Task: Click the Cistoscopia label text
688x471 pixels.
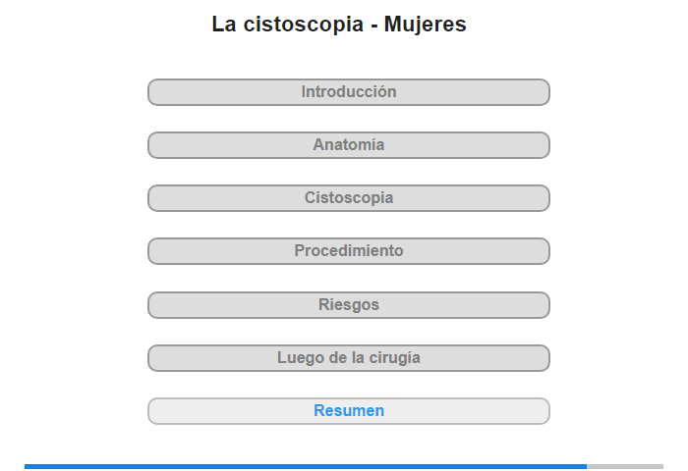Action: 348,198
